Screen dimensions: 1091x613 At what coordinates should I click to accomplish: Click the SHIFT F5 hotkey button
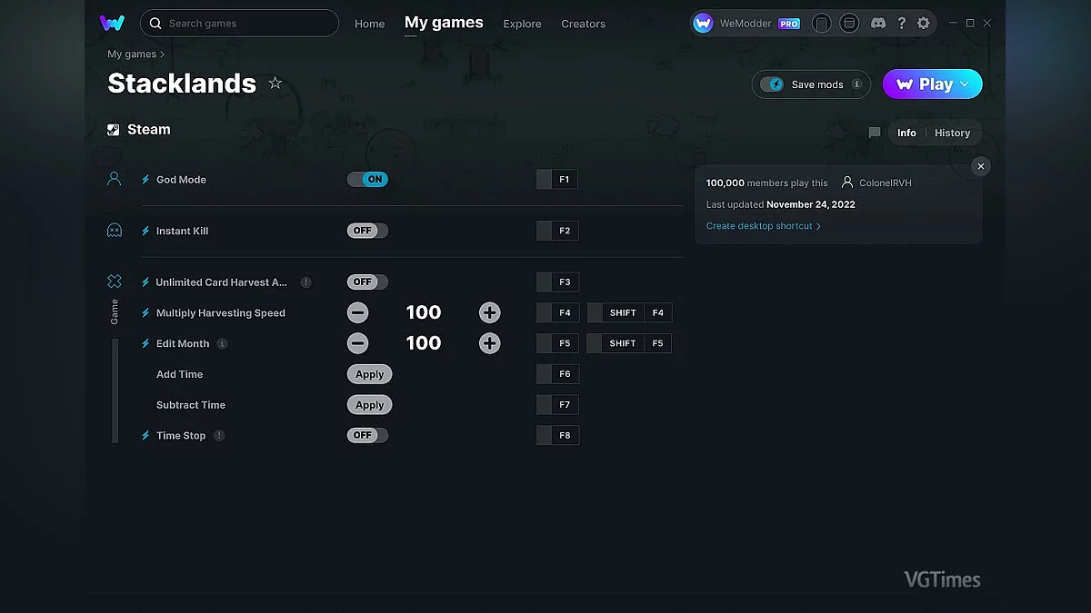click(629, 344)
